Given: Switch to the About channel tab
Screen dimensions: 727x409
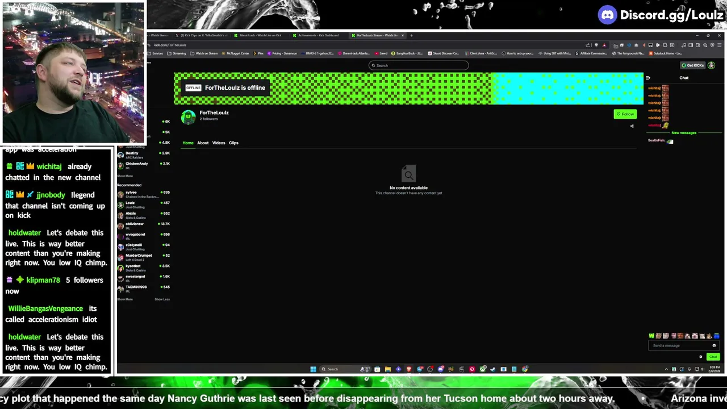Looking at the screenshot, I should coord(203,143).
